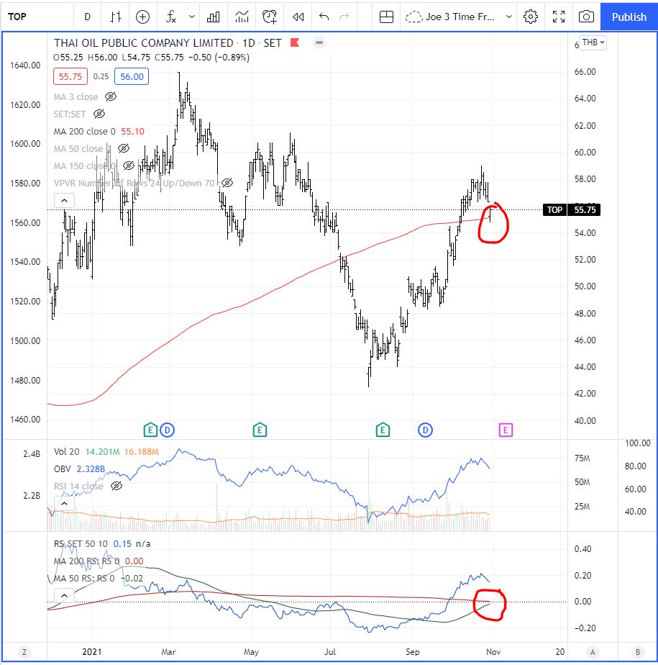Click the gray minus status icon beside the title
Screen dimensions: 658x665
(319, 42)
